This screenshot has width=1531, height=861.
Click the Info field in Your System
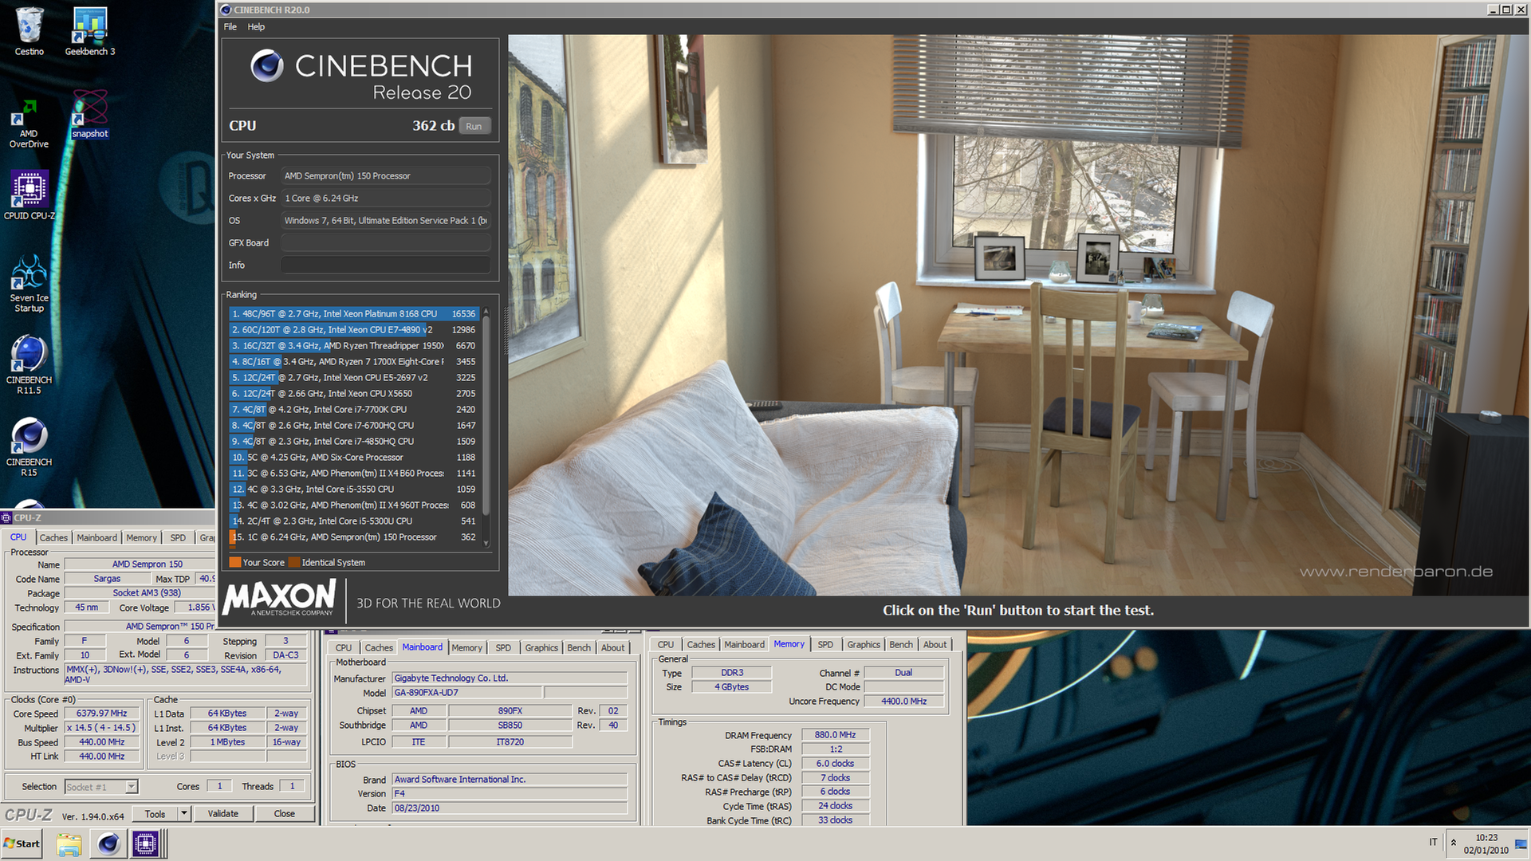pyautogui.click(x=385, y=265)
